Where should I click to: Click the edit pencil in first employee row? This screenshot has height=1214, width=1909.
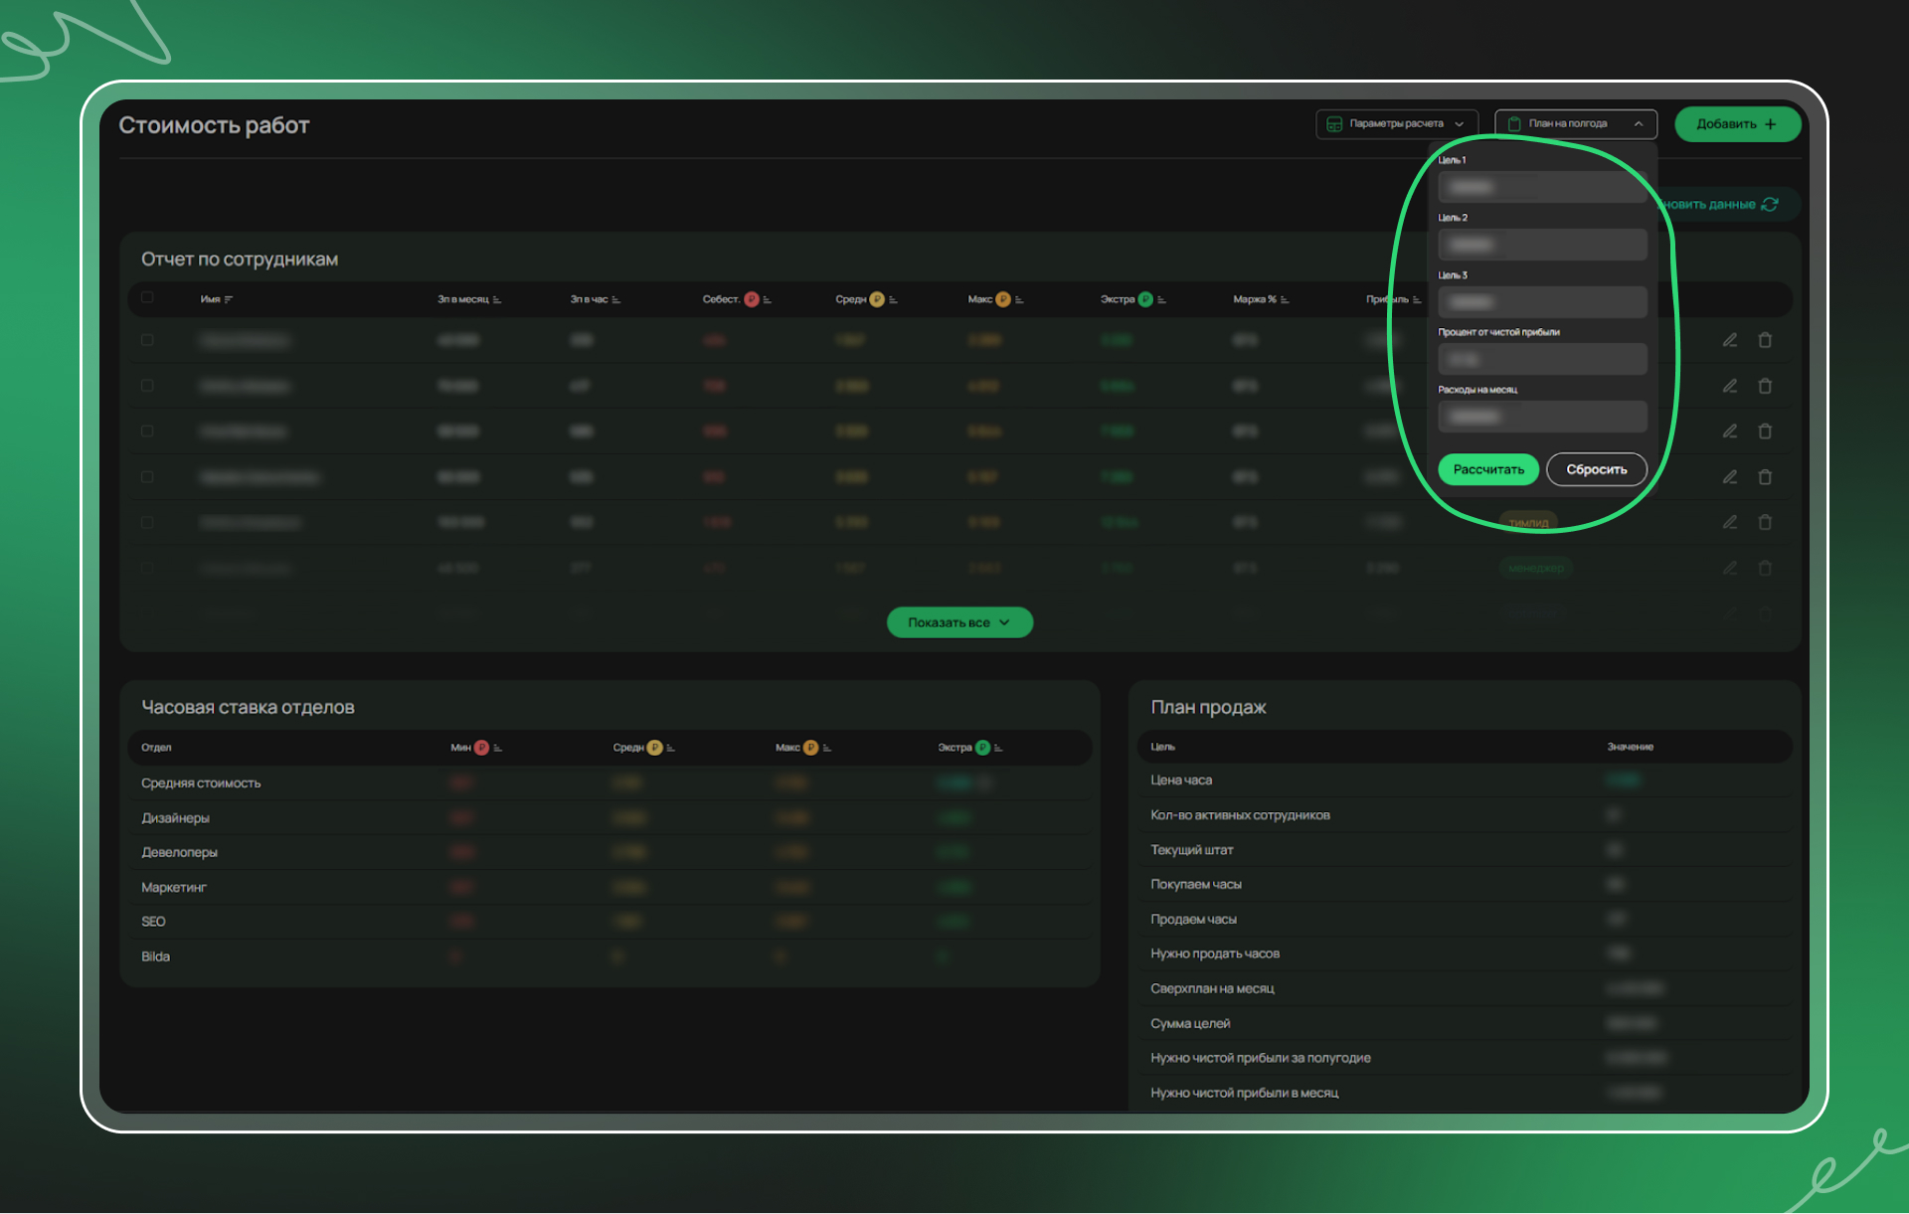coord(1730,340)
